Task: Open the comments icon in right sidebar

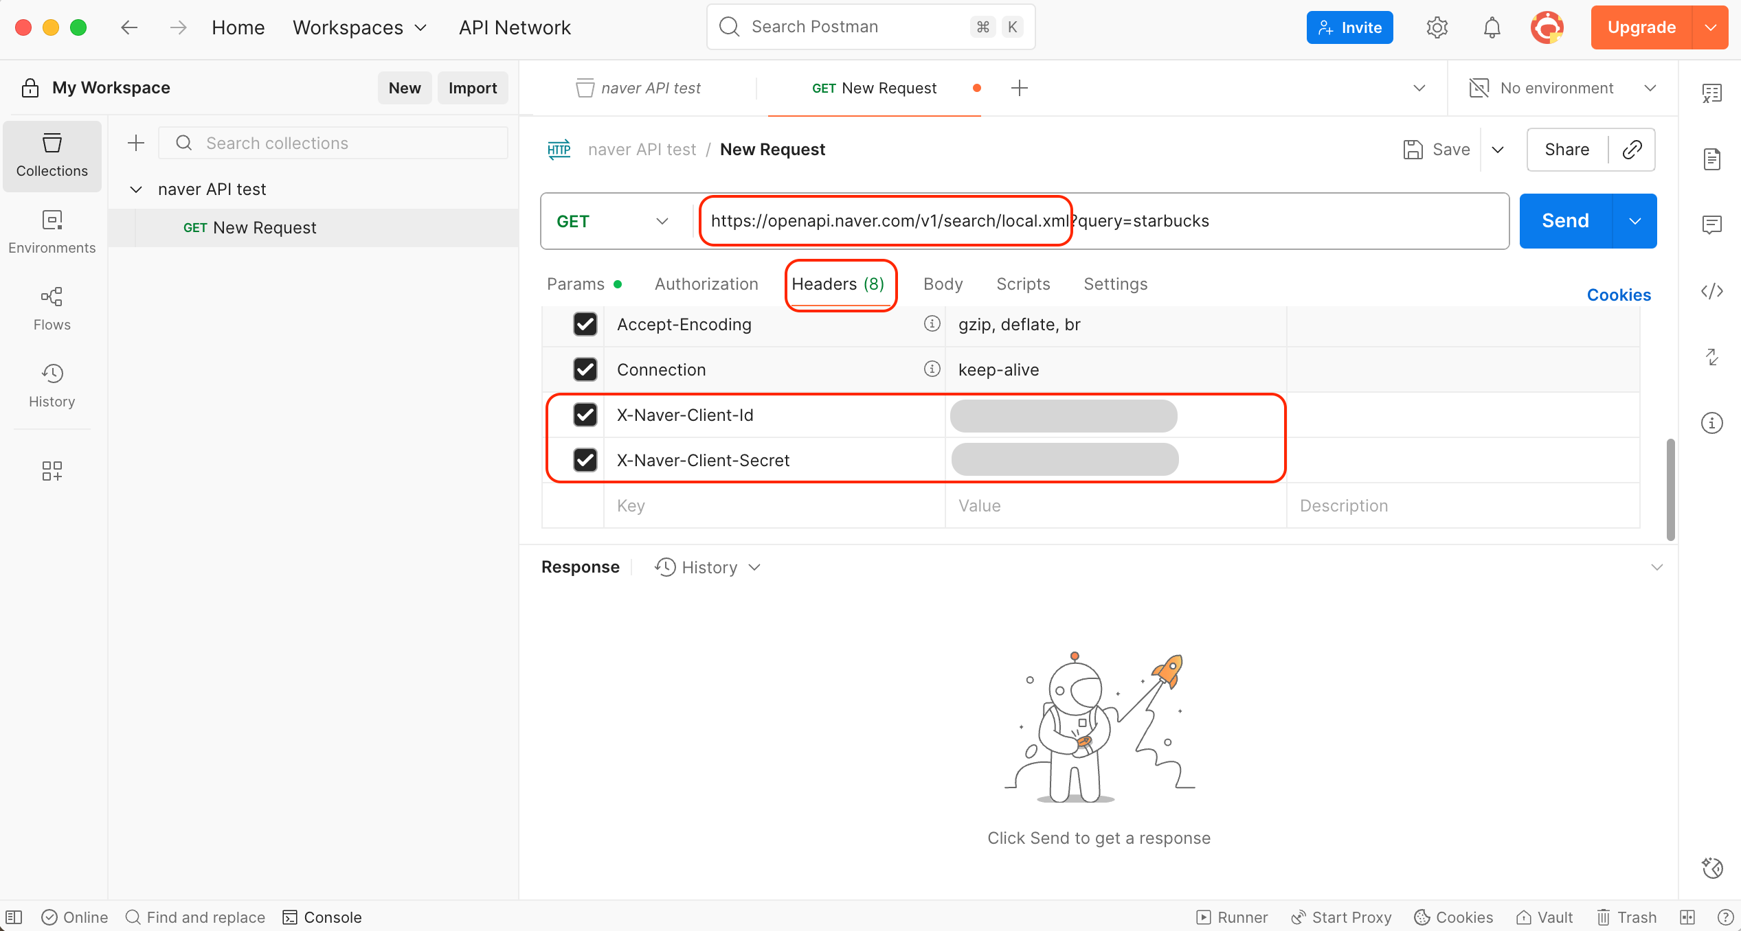Action: [x=1711, y=225]
